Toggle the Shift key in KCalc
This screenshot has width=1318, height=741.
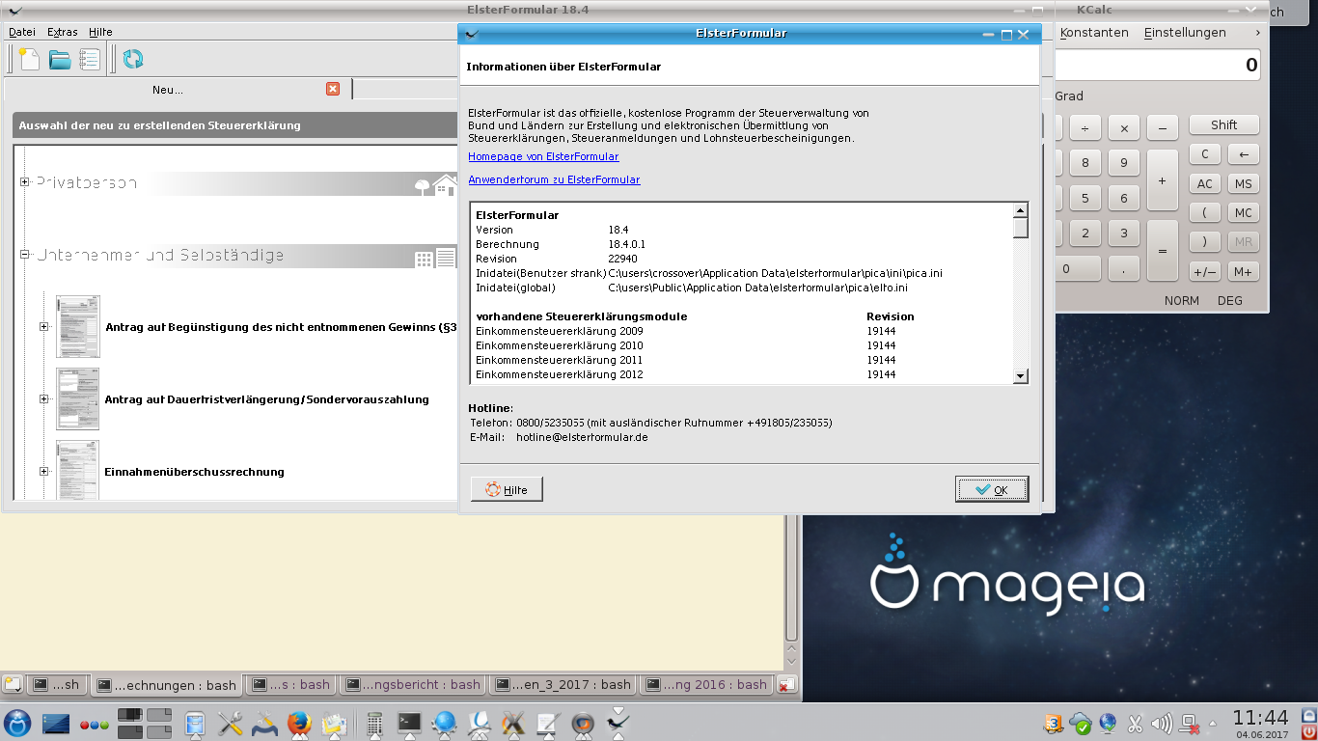click(1223, 124)
